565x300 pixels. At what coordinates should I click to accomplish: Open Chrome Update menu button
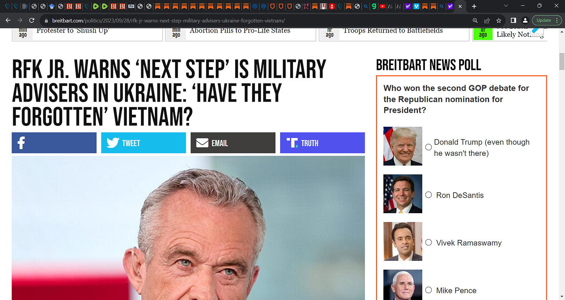pyautogui.click(x=547, y=21)
